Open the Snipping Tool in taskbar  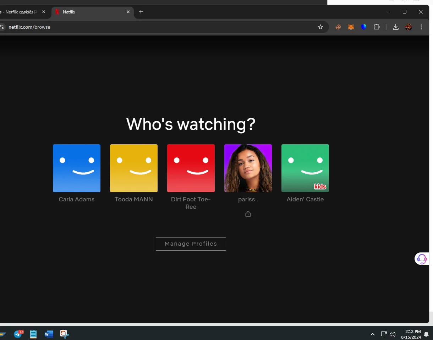pyautogui.click(x=64, y=334)
